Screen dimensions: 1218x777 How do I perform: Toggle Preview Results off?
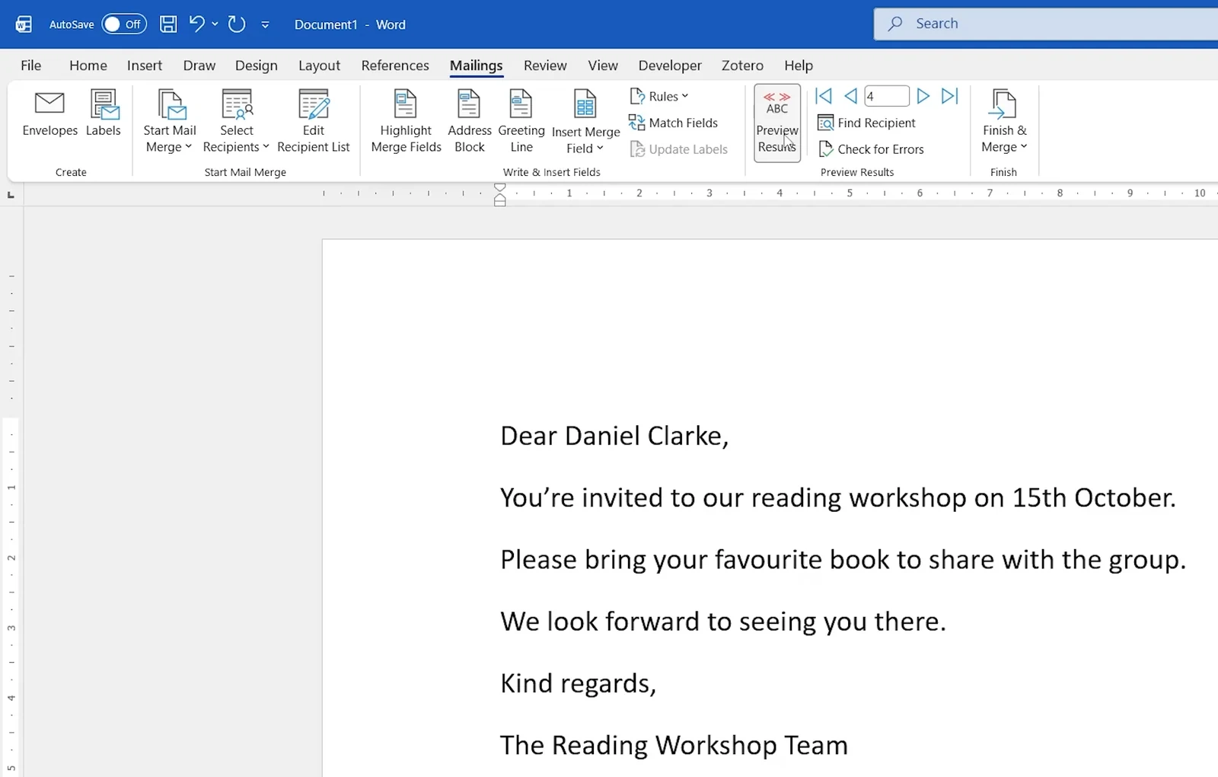(777, 123)
